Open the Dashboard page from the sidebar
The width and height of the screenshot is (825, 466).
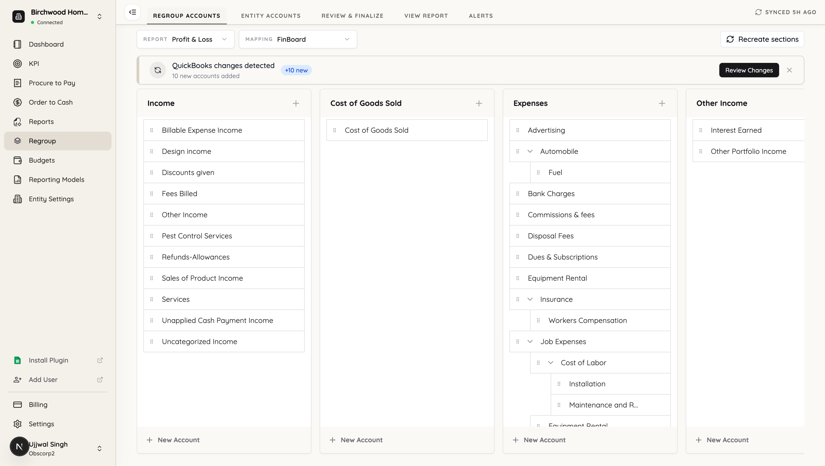58,44
